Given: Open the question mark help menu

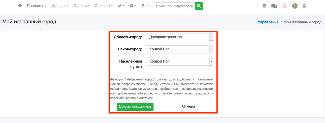Looking at the screenshot, I should [144, 6].
